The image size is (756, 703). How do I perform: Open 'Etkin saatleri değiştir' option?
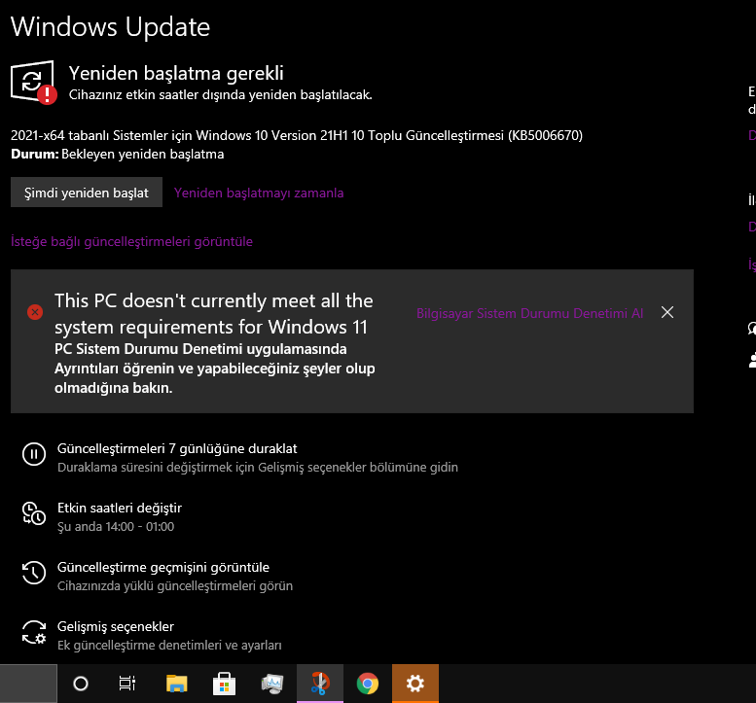pos(120,508)
